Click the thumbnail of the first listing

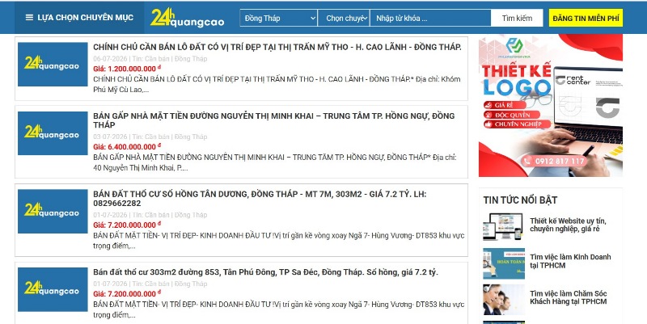[53, 65]
